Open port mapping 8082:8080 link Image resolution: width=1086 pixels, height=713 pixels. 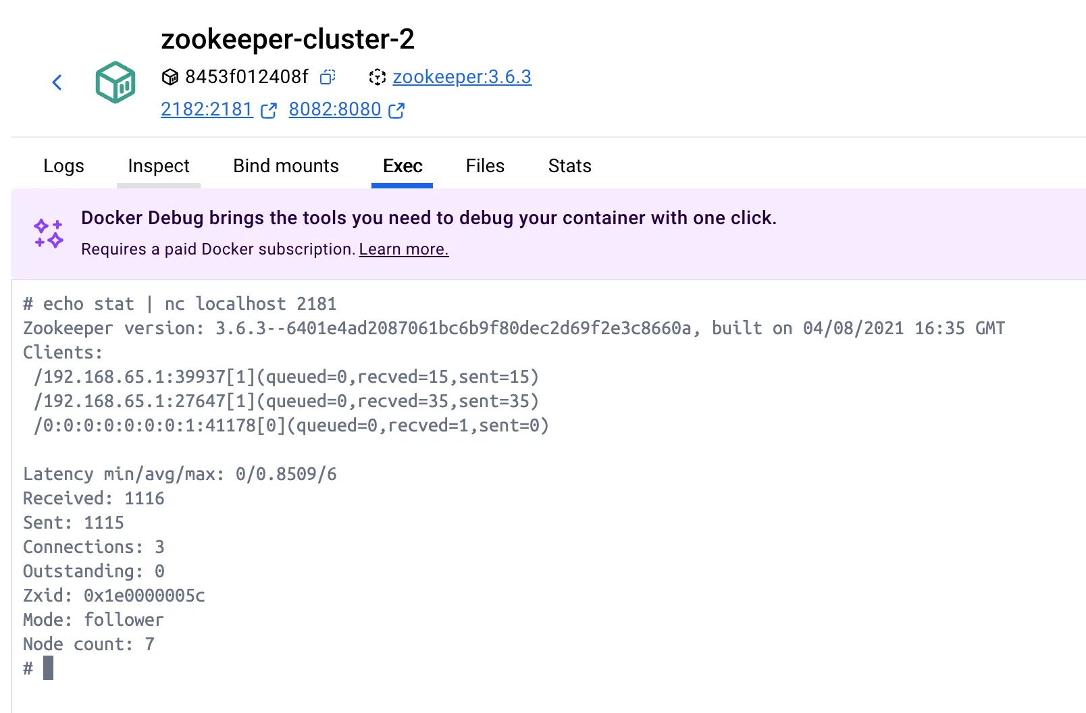335,109
